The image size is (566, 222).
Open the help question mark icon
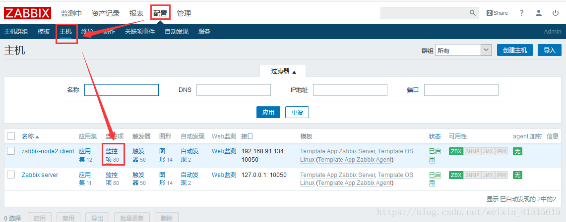tap(521, 13)
